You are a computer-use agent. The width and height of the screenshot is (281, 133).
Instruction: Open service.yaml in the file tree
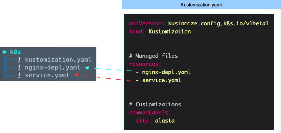[47, 75]
